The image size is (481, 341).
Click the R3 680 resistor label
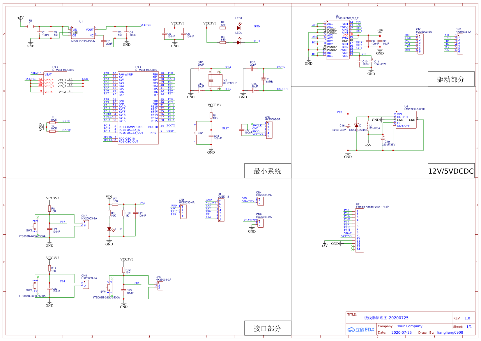click(x=223, y=38)
